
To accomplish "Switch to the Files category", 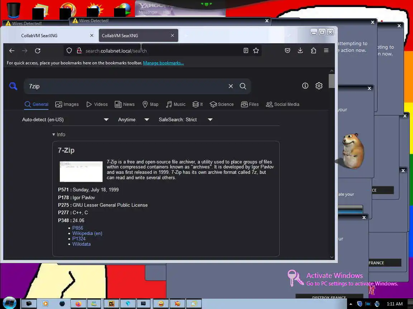I will tap(250, 104).
